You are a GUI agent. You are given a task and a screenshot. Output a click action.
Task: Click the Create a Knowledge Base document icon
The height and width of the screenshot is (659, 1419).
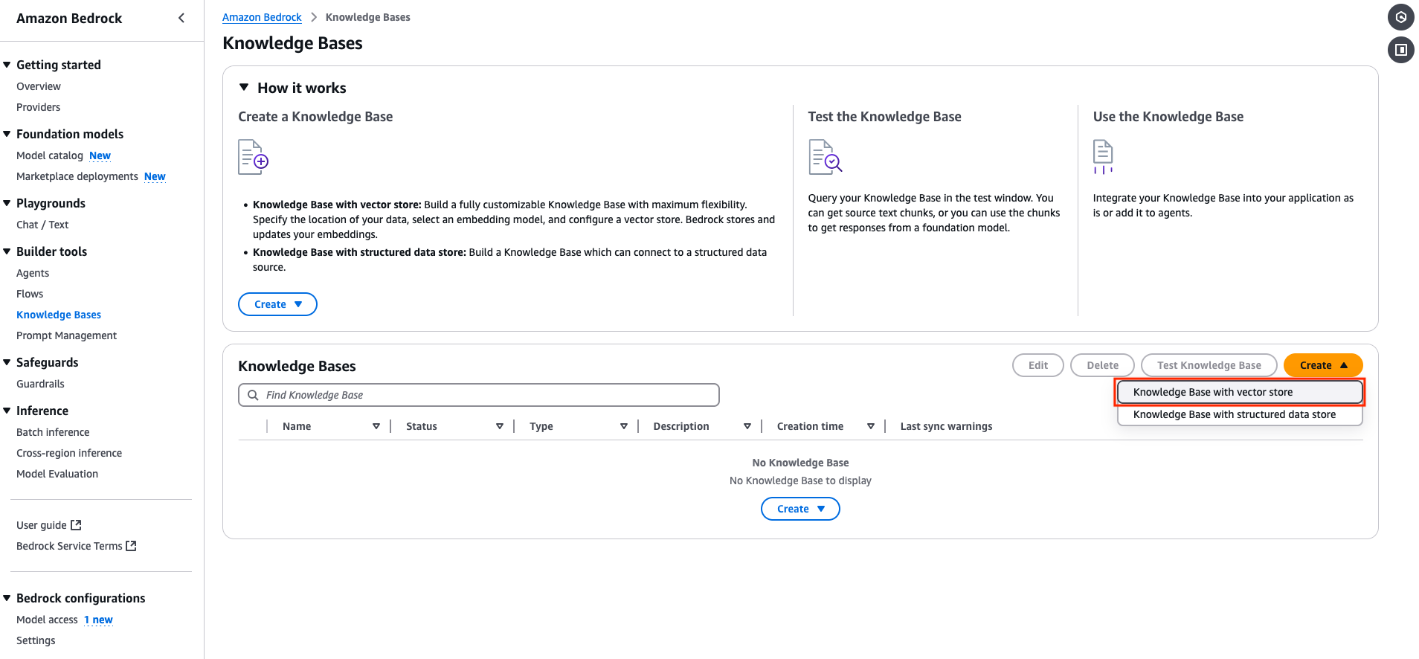253,157
